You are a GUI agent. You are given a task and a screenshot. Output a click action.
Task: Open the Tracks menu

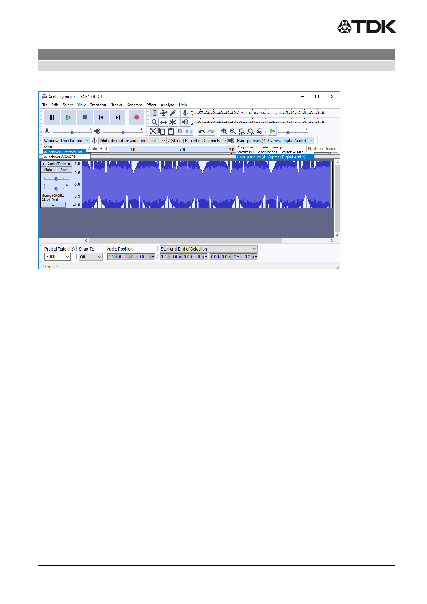pyautogui.click(x=117, y=105)
